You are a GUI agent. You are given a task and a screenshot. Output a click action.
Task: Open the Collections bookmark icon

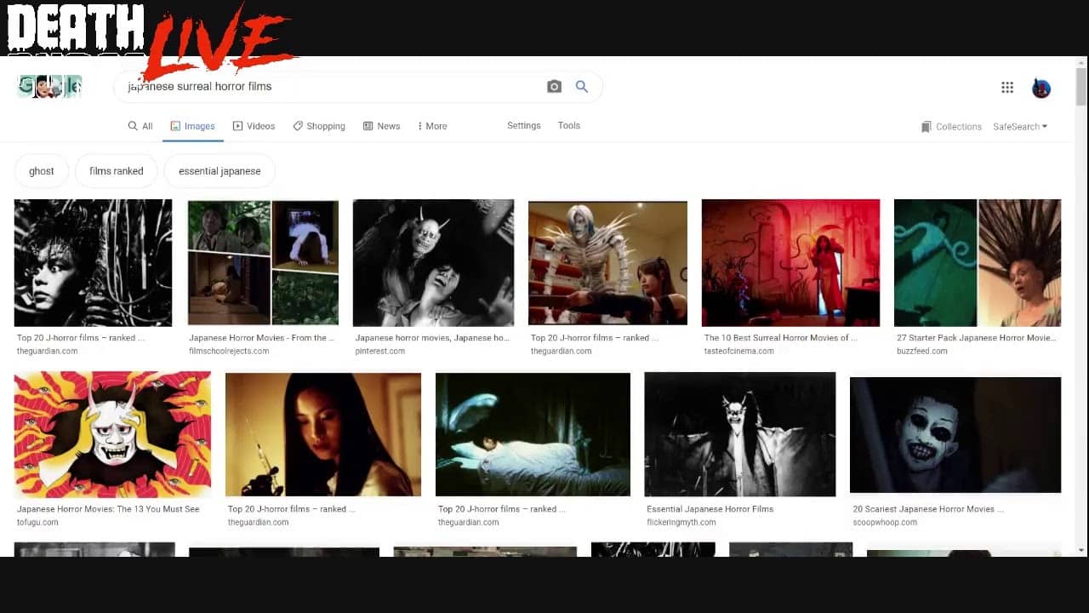click(927, 127)
